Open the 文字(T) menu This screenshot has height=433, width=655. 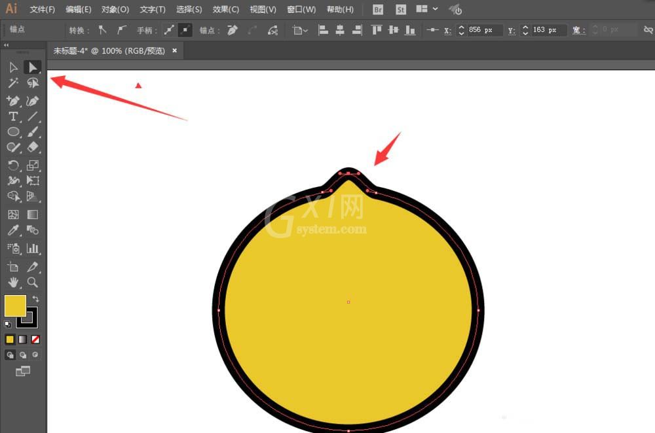click(x=153, y=9)
